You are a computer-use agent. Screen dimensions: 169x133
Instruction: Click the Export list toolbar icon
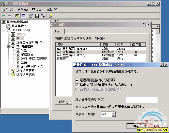(42, 16)
